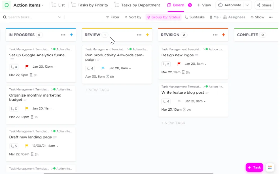
Task: Click 2h time estimate on Write feature blog post
Action: (x=187, y=110)
